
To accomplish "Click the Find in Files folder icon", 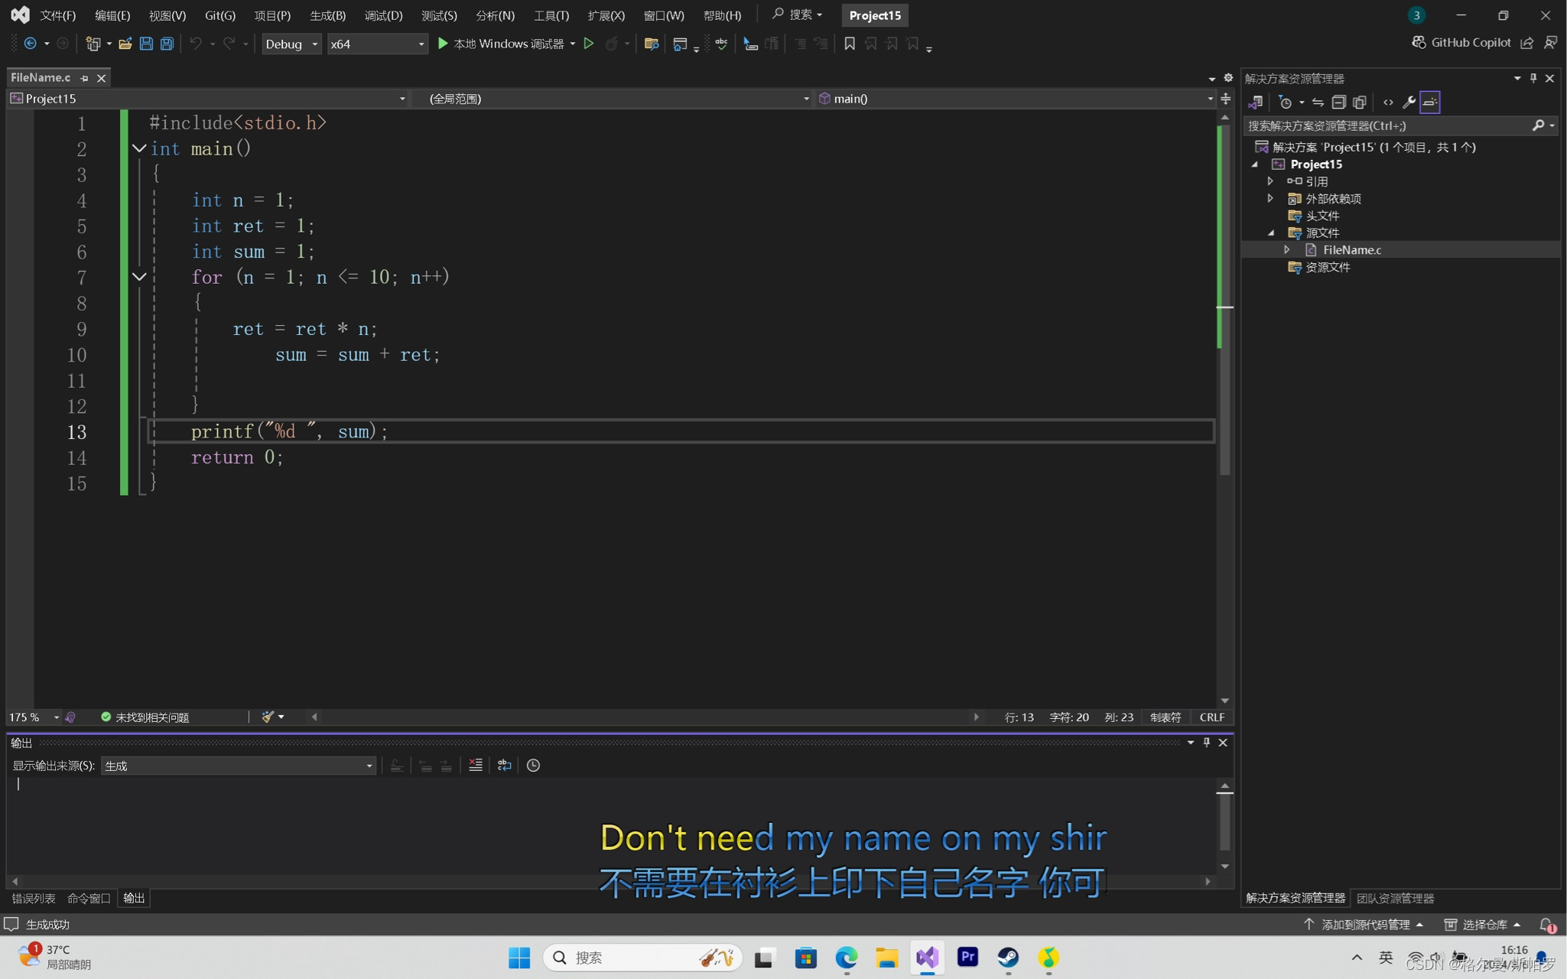I will [652, 44].
